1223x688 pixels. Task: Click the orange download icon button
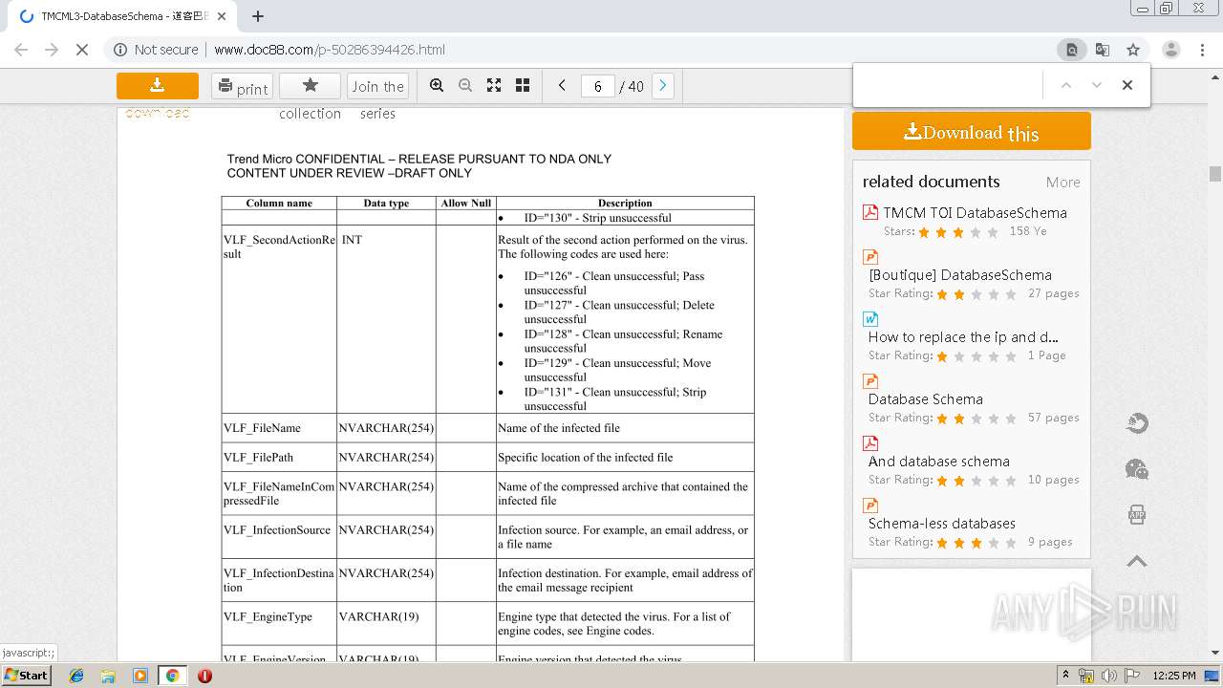click(158, 86)
